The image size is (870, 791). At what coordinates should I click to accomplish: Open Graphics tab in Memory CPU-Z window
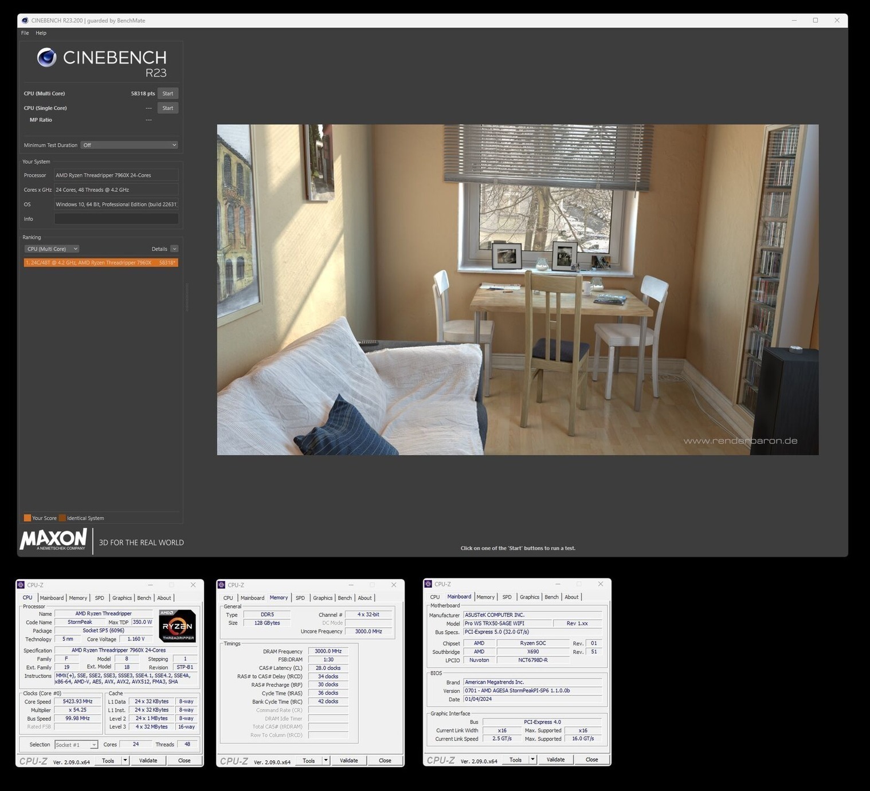tap(322, 598)
